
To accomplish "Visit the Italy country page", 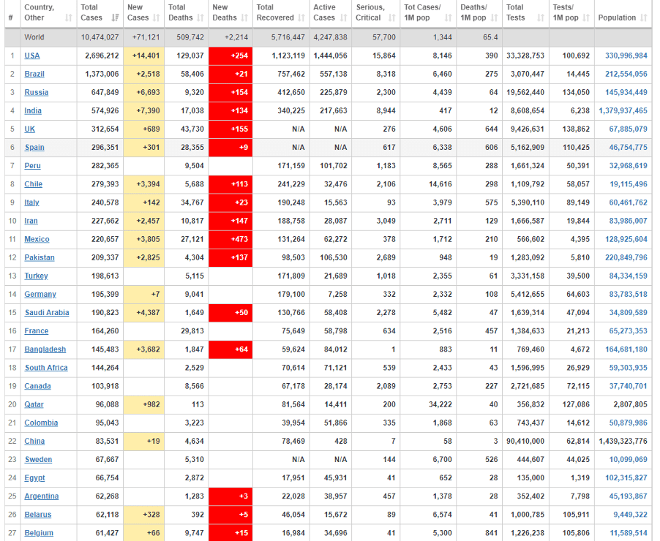I will pyautogui.click(x=31, y=203).
